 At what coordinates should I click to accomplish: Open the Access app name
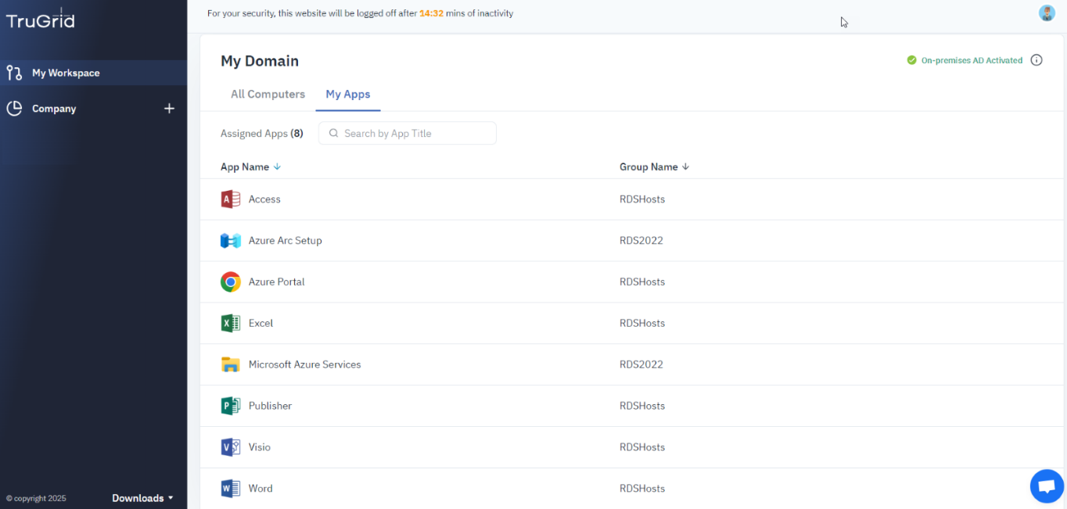click(x=264, y=199)
